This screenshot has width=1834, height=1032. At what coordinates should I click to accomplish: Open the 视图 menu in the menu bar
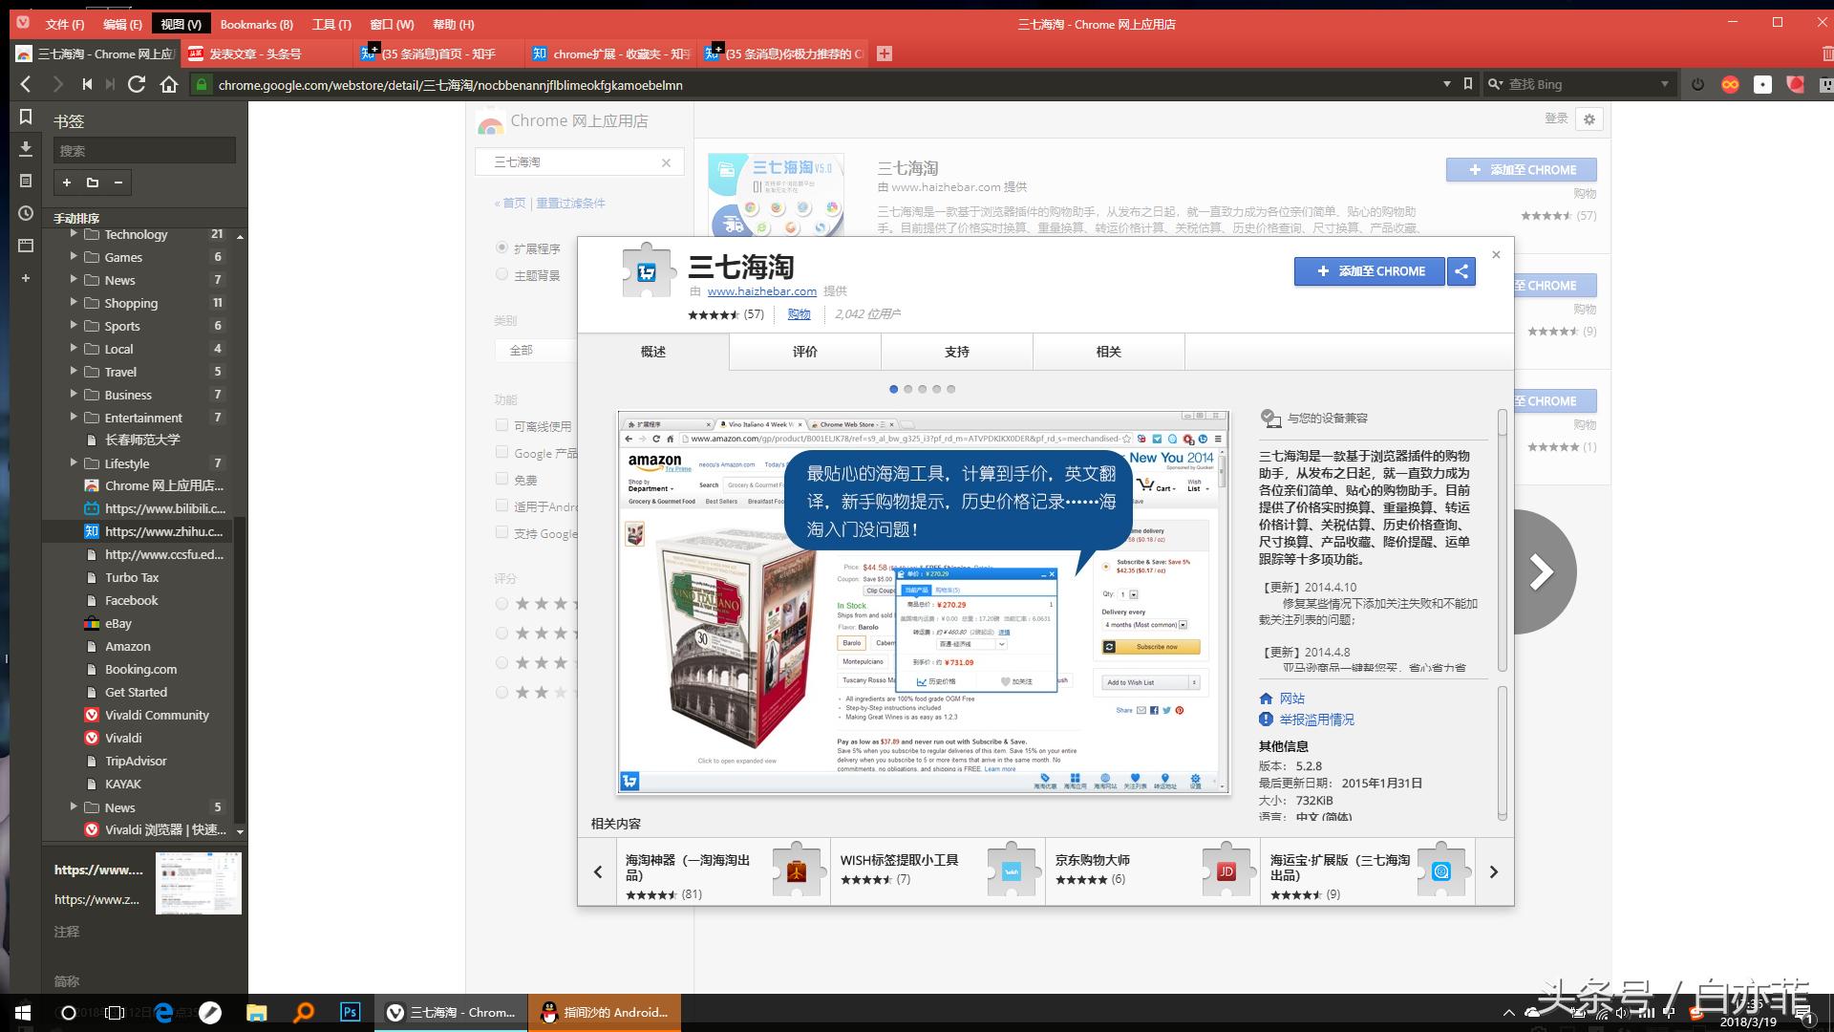pos(180,24)
